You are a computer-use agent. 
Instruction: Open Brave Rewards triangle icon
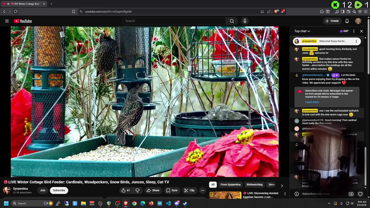(x=283, y=12)
